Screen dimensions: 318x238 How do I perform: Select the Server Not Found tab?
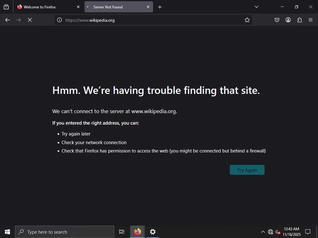[x=119, y=7]
